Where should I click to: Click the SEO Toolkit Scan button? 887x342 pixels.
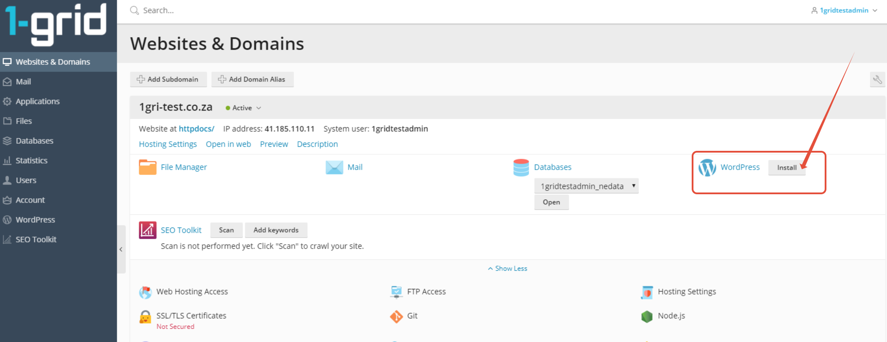tap(226, 230)
